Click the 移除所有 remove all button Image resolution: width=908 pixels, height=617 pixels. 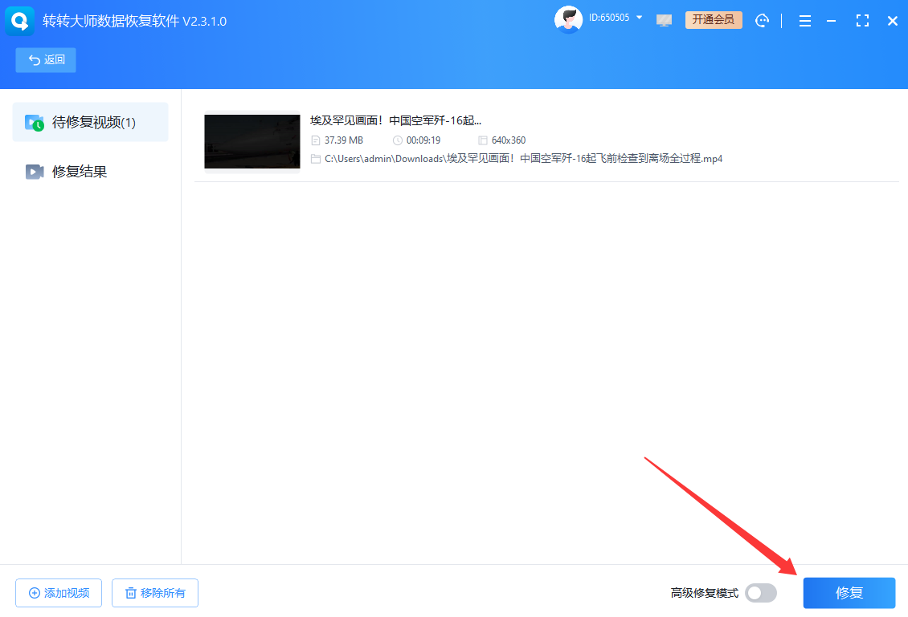(x=155, y=593)
